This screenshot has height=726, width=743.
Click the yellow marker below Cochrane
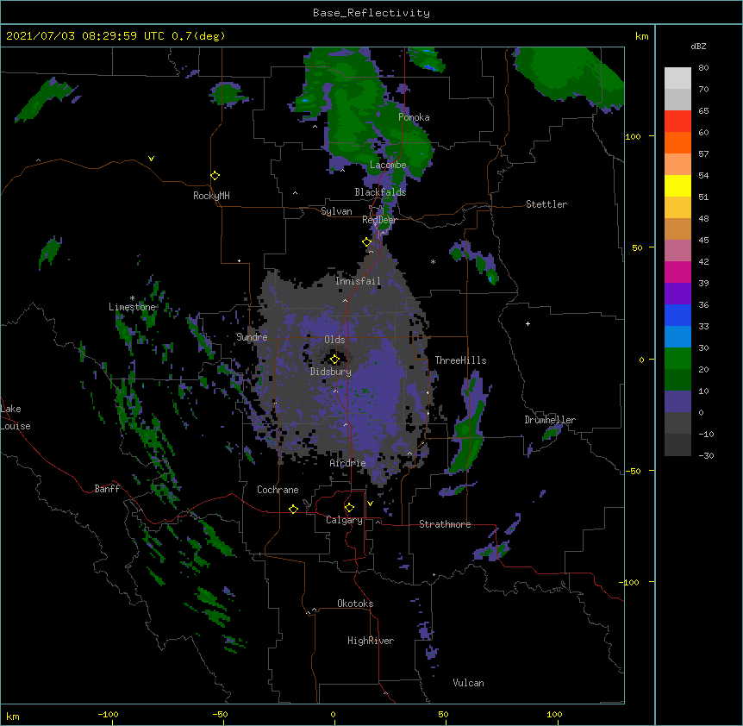coord(293,509)
